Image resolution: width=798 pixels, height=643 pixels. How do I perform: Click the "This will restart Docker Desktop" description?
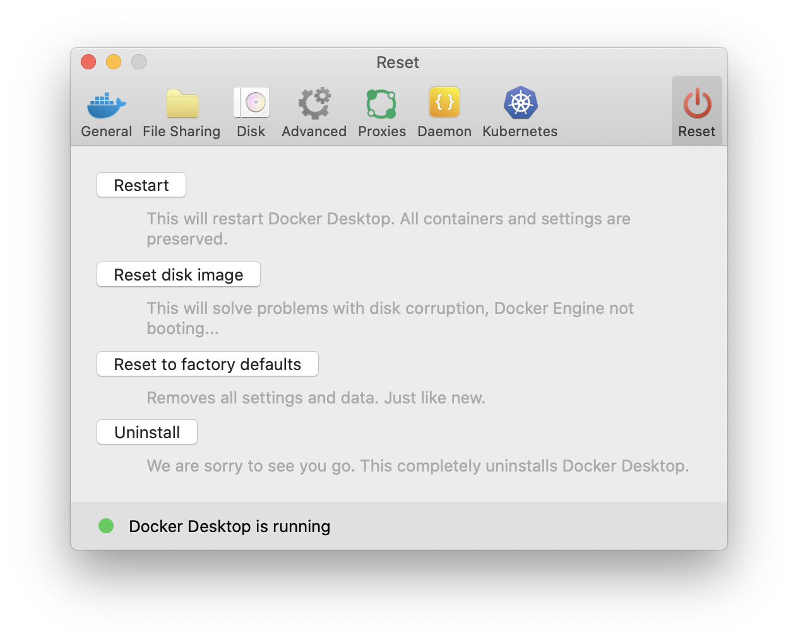(x=389, y=229)
